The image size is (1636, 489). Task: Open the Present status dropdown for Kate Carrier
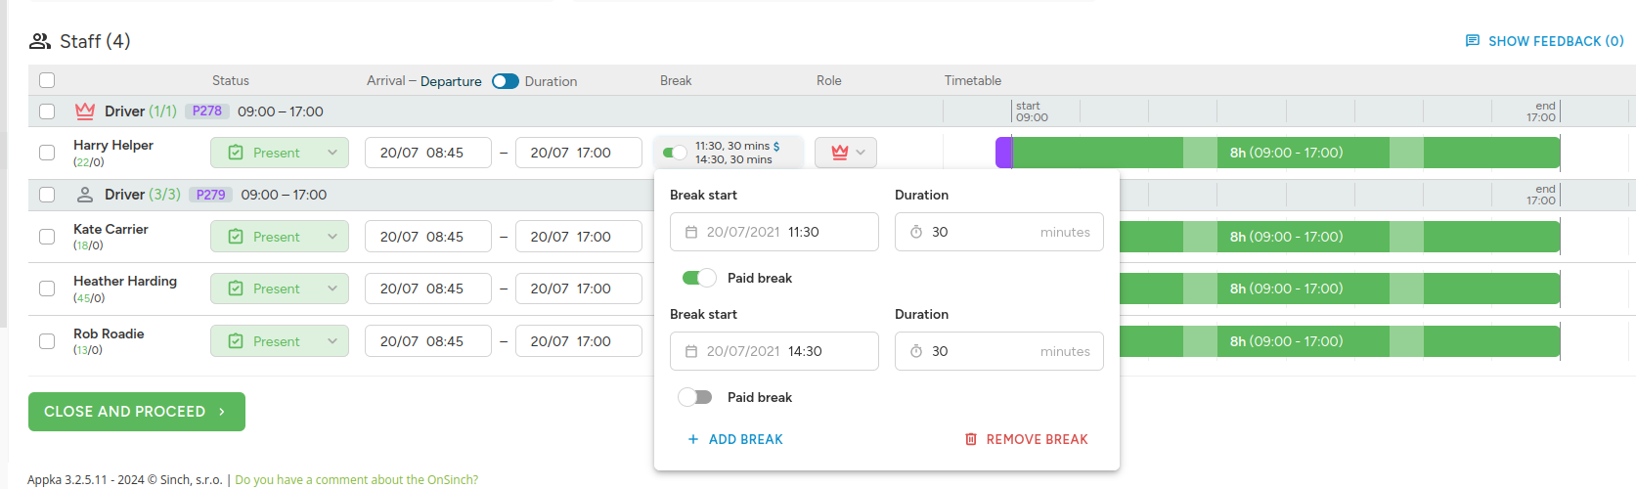pyautogui.click(x=280, y=237)
